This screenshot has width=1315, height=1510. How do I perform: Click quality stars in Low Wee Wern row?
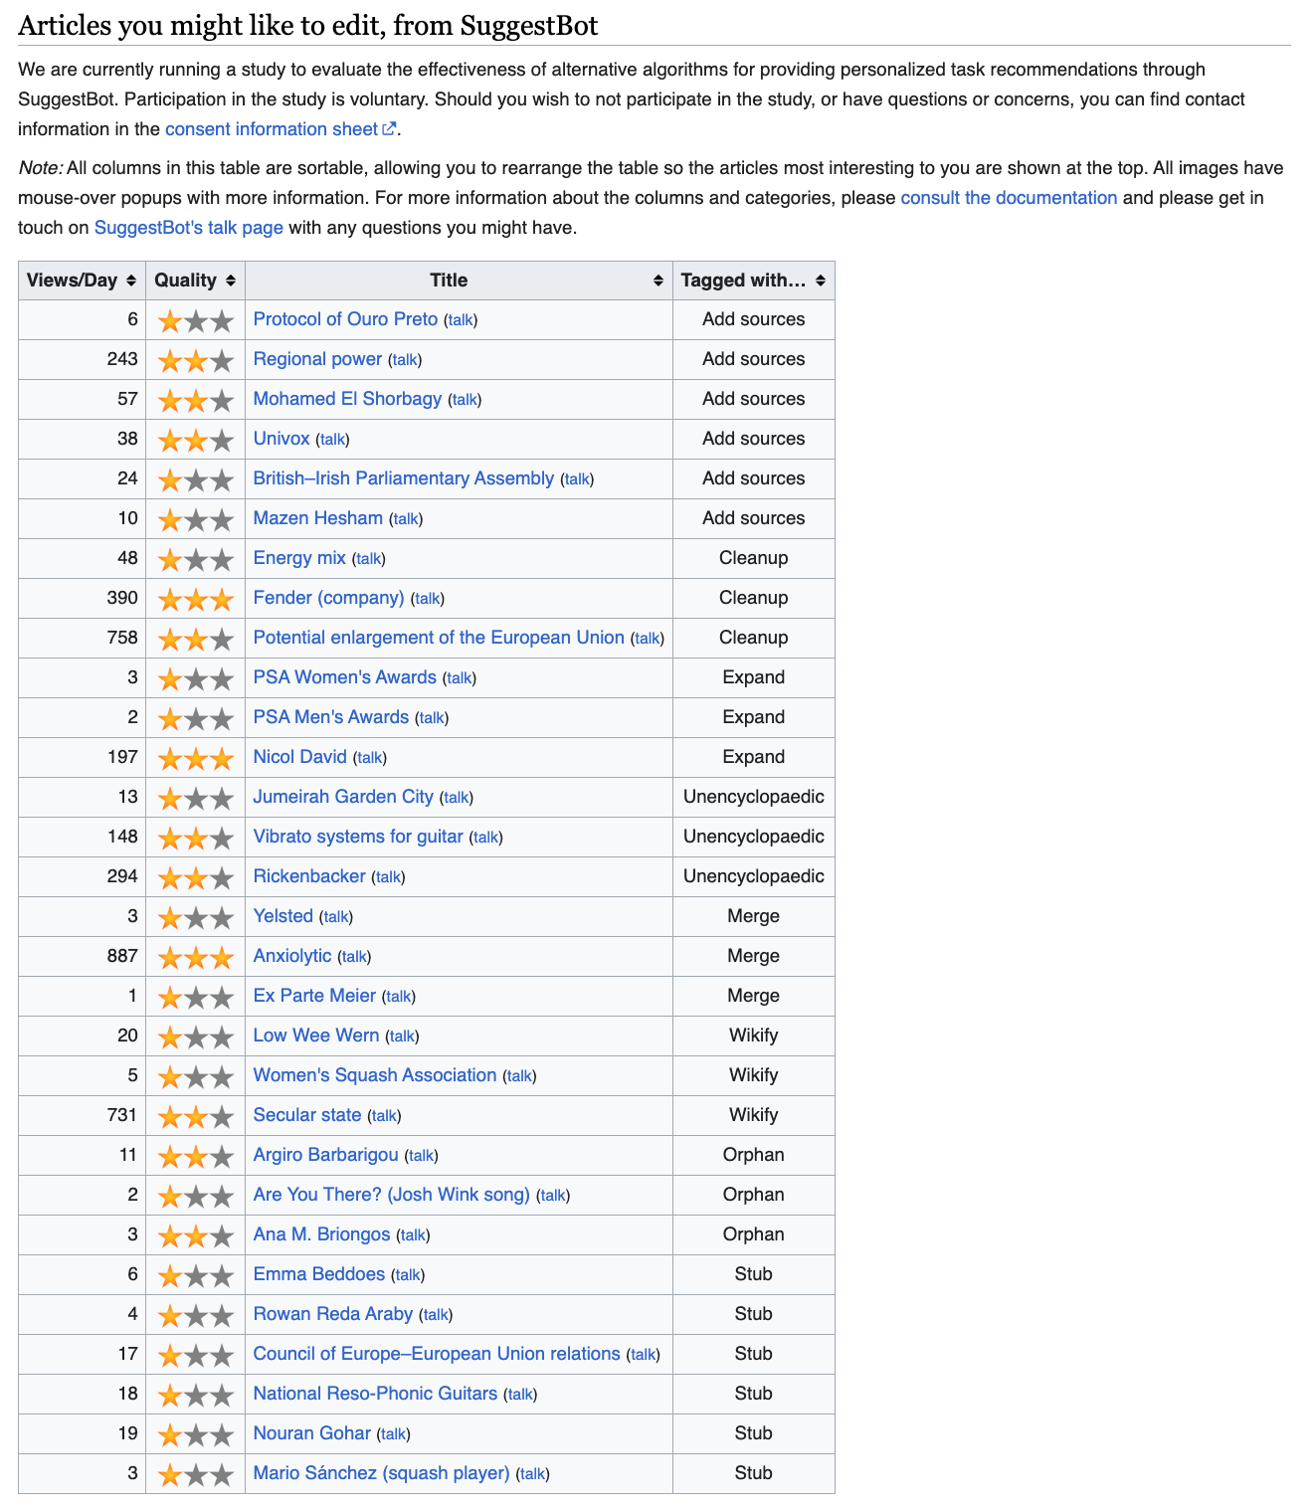click(196, 1037)
